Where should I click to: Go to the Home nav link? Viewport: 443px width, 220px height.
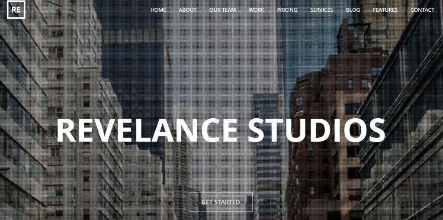(x=158, y=10)
